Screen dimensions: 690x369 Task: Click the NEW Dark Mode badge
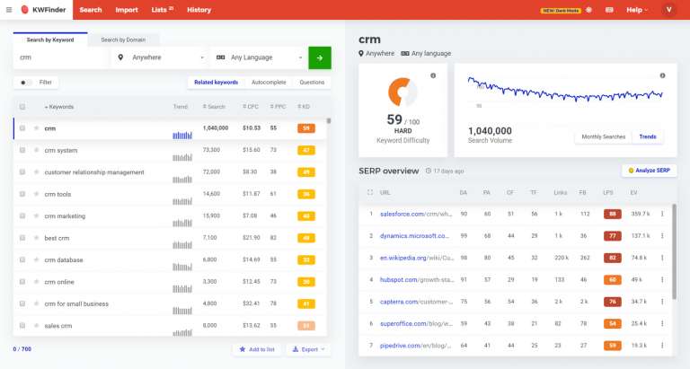point(561,10)
